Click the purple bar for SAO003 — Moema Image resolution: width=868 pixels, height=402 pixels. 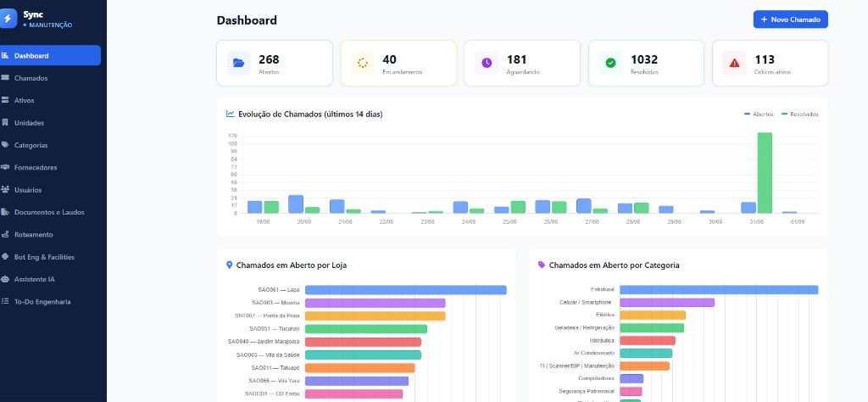click(376, 303)
